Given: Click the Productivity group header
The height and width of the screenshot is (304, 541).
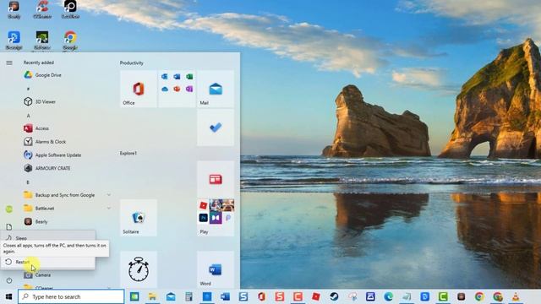Looking at the screenshot, I should click(132, 63).
